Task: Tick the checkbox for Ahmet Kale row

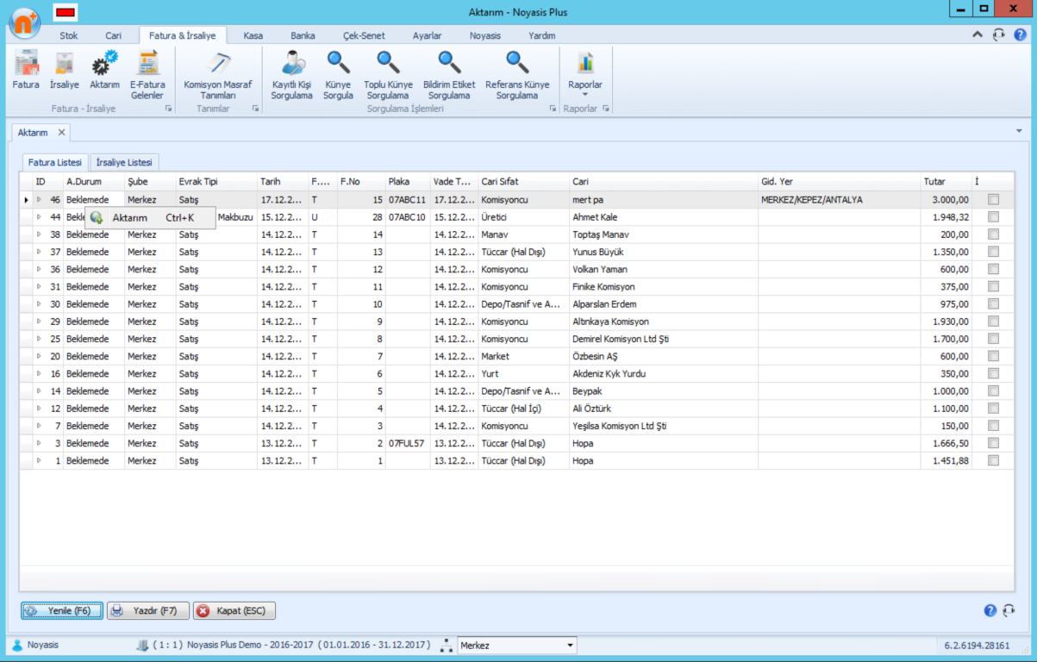Action: [x=993, y=216]
